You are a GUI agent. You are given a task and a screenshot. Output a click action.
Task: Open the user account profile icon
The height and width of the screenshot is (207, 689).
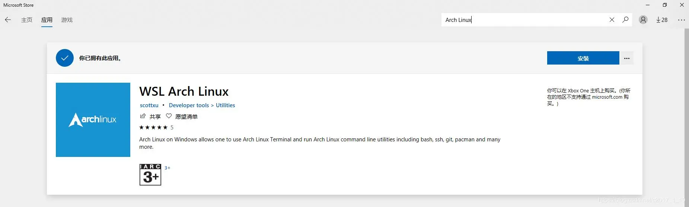pos(643,20)
